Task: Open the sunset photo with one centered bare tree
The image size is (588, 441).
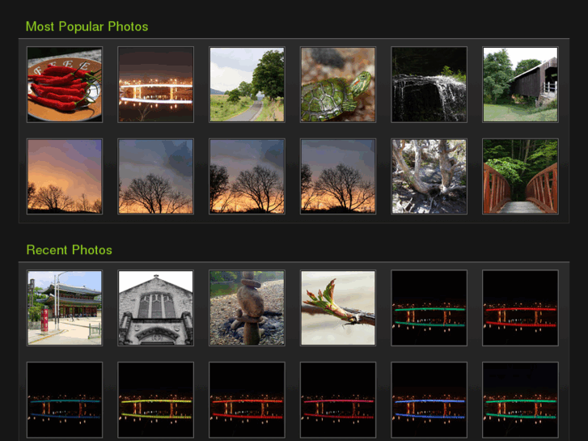Action: [x=155, y=176]
